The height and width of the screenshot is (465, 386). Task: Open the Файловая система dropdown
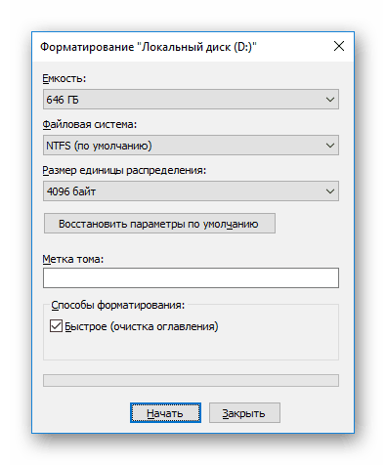191,146
